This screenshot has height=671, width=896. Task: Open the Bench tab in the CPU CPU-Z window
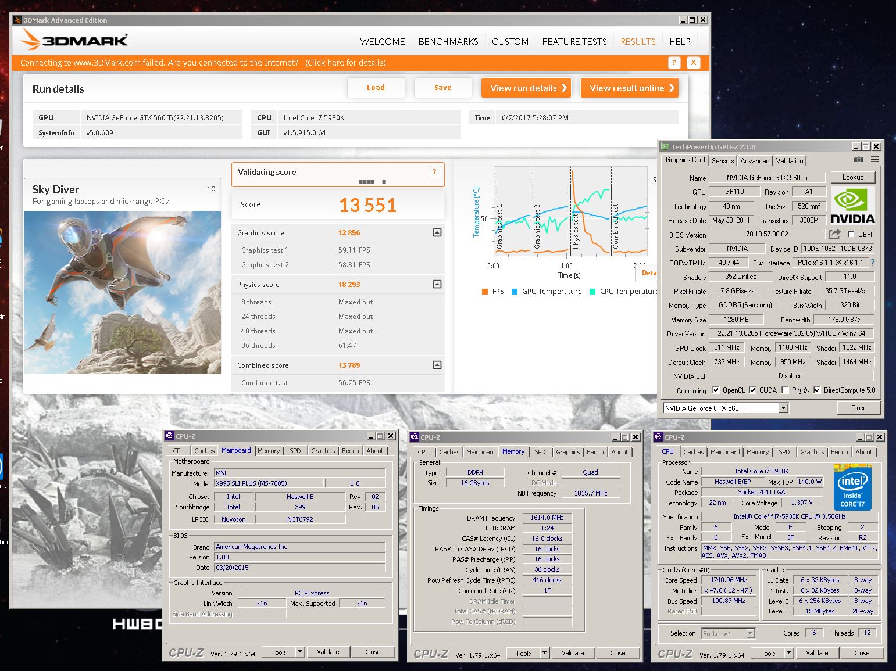tap(839, 452)
